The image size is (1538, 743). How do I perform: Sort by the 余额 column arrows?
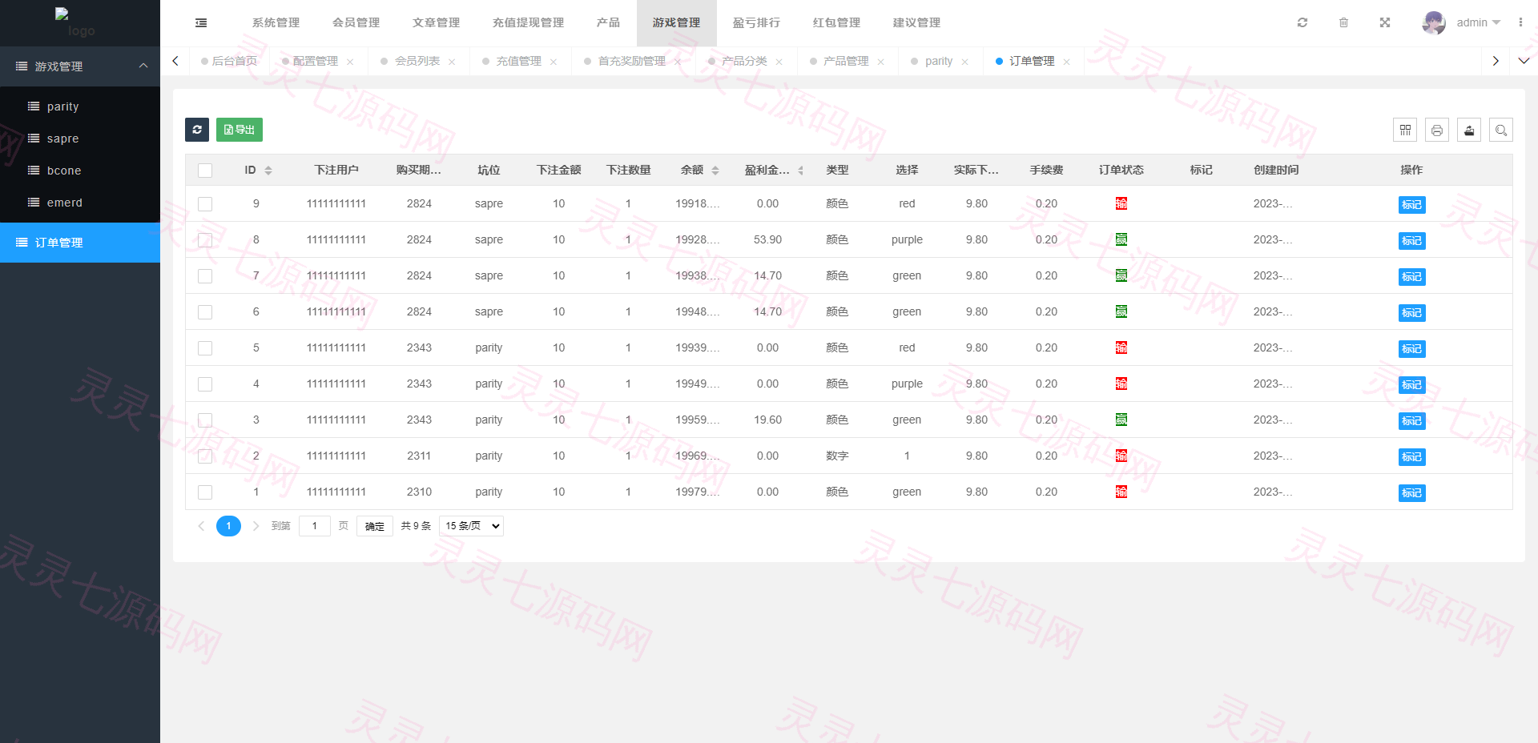(715, 171)
